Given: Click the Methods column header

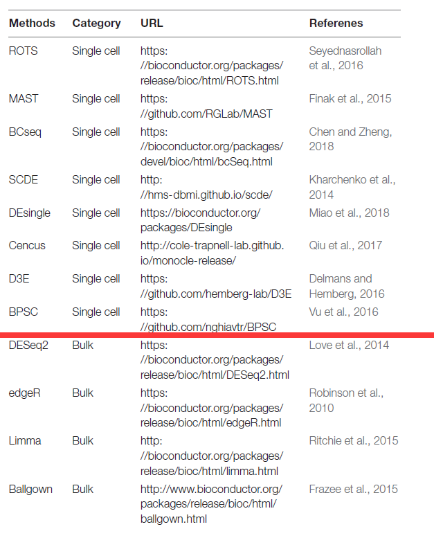Looking at the screenshot, I should point(32,23).
